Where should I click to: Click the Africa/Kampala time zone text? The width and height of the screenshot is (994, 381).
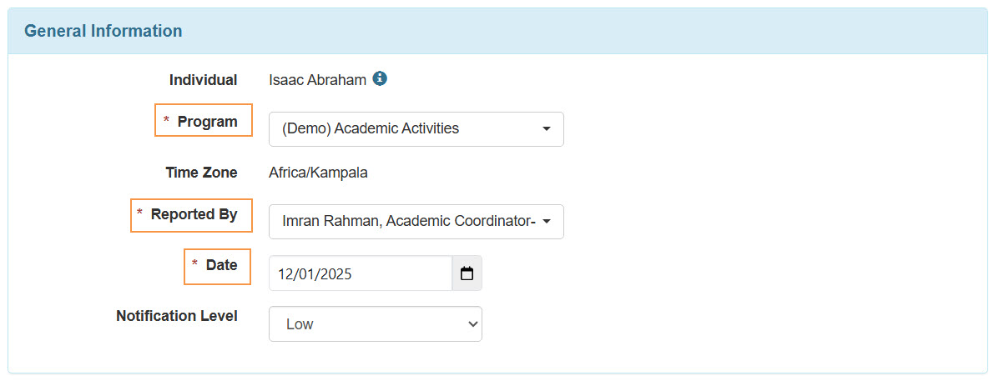pyautogui.click(x=318, y=173)
